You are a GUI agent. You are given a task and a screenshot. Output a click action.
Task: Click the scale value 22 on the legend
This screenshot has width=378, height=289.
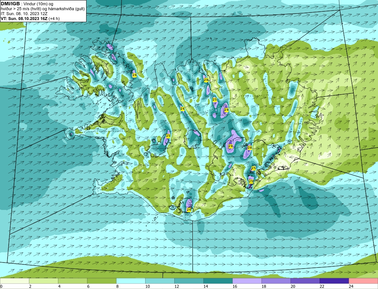322,287
